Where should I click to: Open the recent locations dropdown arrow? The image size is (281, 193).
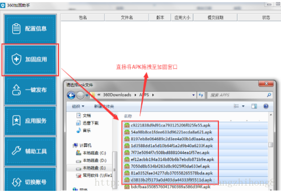[x=87, y=95]
